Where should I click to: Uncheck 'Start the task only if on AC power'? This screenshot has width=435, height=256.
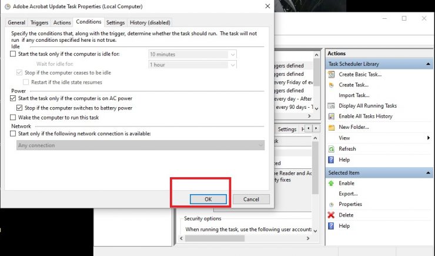point(13,98)
